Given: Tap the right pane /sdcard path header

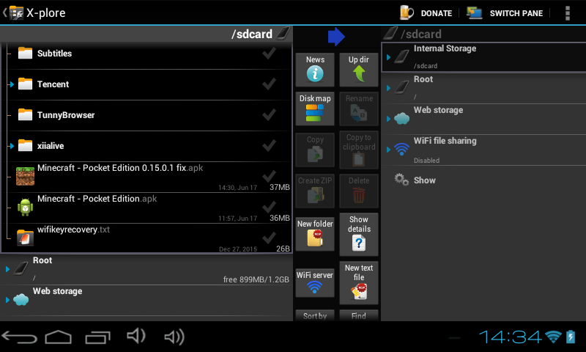Looking at the screenshot, I should click(x=421, y=34).
